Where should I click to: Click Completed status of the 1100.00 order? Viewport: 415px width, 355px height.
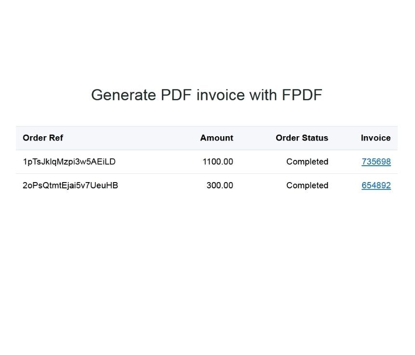coord(307,162)
